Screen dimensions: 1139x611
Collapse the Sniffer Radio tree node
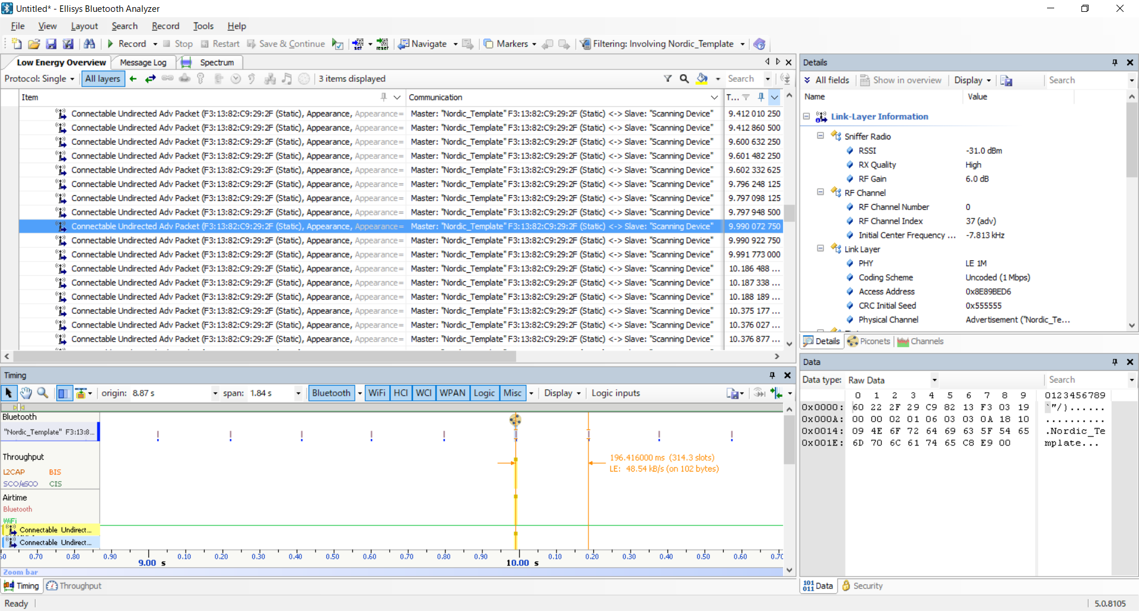[820, 135]
